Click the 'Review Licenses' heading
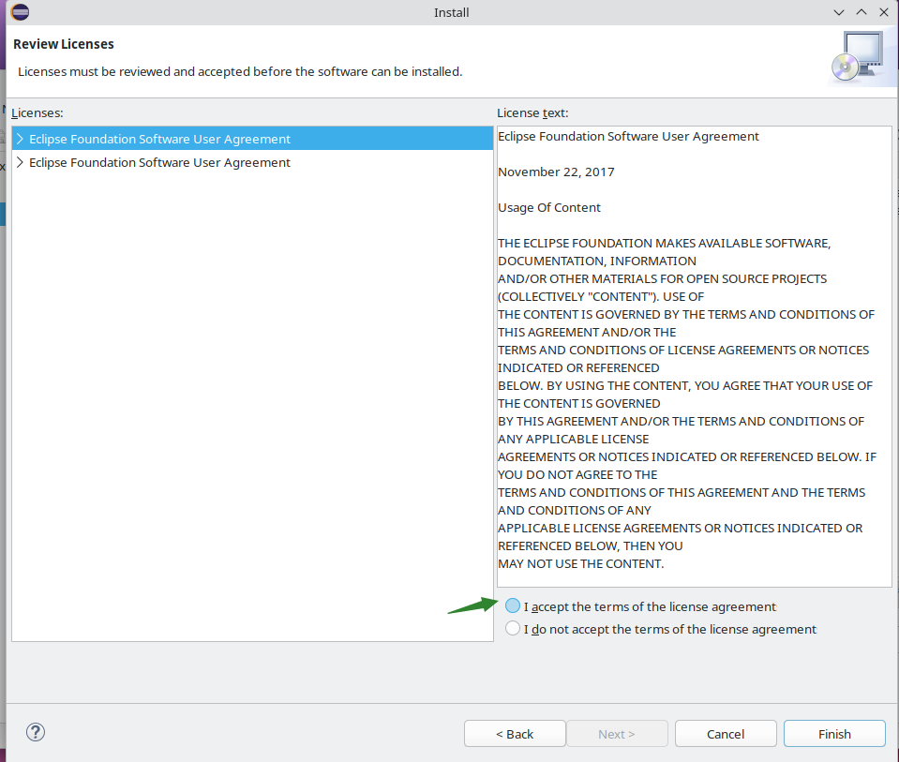This screenshot has height=762, width=899. point(64,44)
